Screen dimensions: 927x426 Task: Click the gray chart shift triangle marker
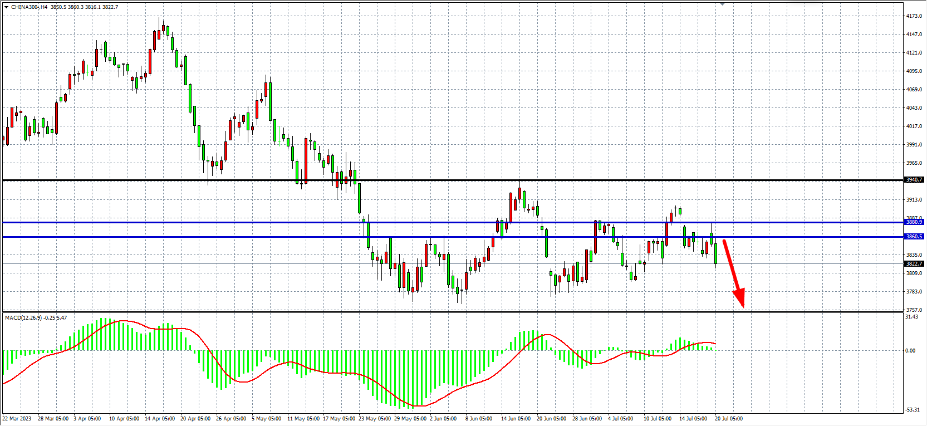click(x=723, y=4)
